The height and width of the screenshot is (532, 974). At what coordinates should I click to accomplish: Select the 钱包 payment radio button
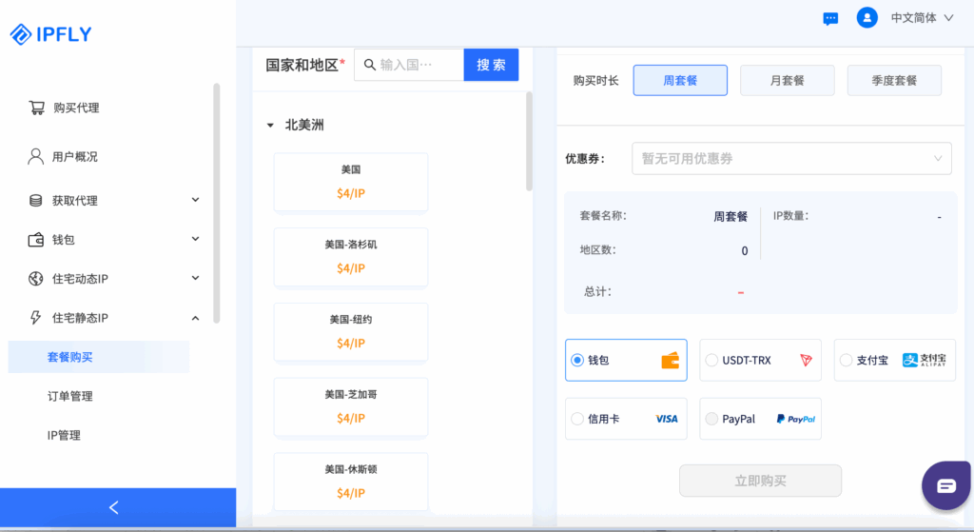[x=577, y=360]
